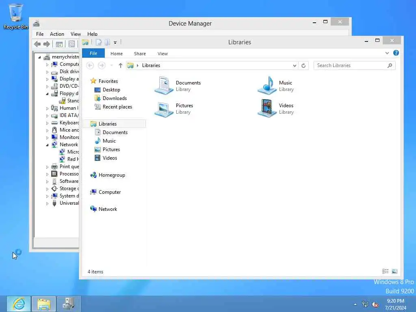Click the Help question mark icon

pos(396,53)
